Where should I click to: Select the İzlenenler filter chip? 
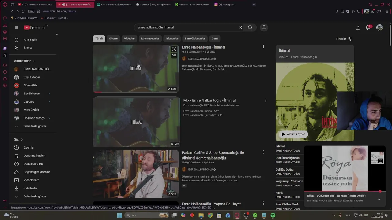pyautogui.click(x=172, y=38)
